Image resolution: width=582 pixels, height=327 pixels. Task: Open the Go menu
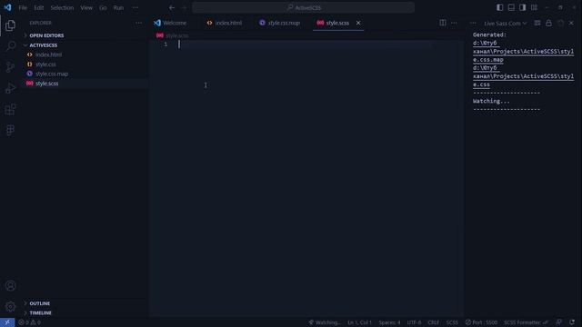click(x=103, y=7)
